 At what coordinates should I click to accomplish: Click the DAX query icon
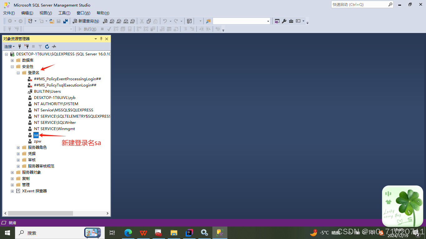(x=133, y=21)
